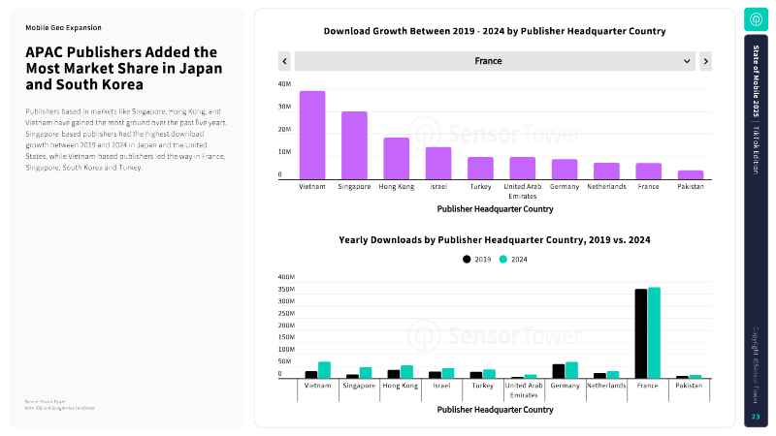Open the France country dropdown
Image resolution: width=776 pixels, height=436 pixels.
click(x=488, y=61)
